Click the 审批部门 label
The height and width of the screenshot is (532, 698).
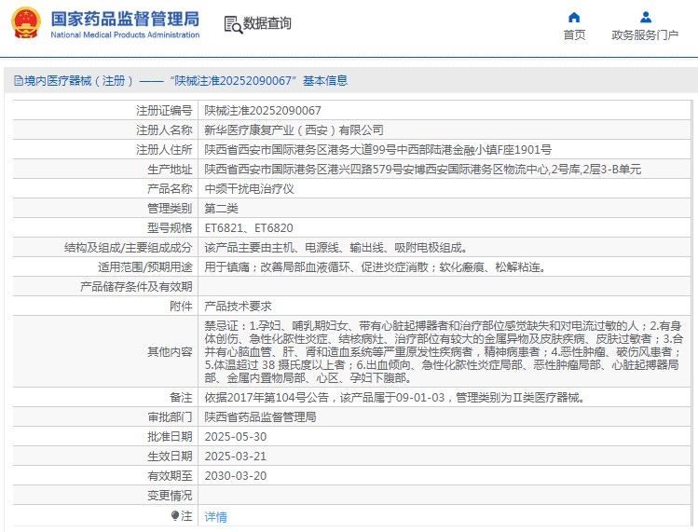170,417
